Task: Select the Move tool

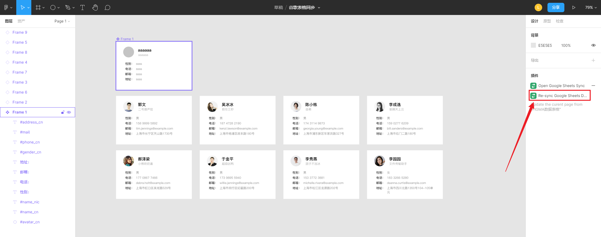Action: click(23, 7)
